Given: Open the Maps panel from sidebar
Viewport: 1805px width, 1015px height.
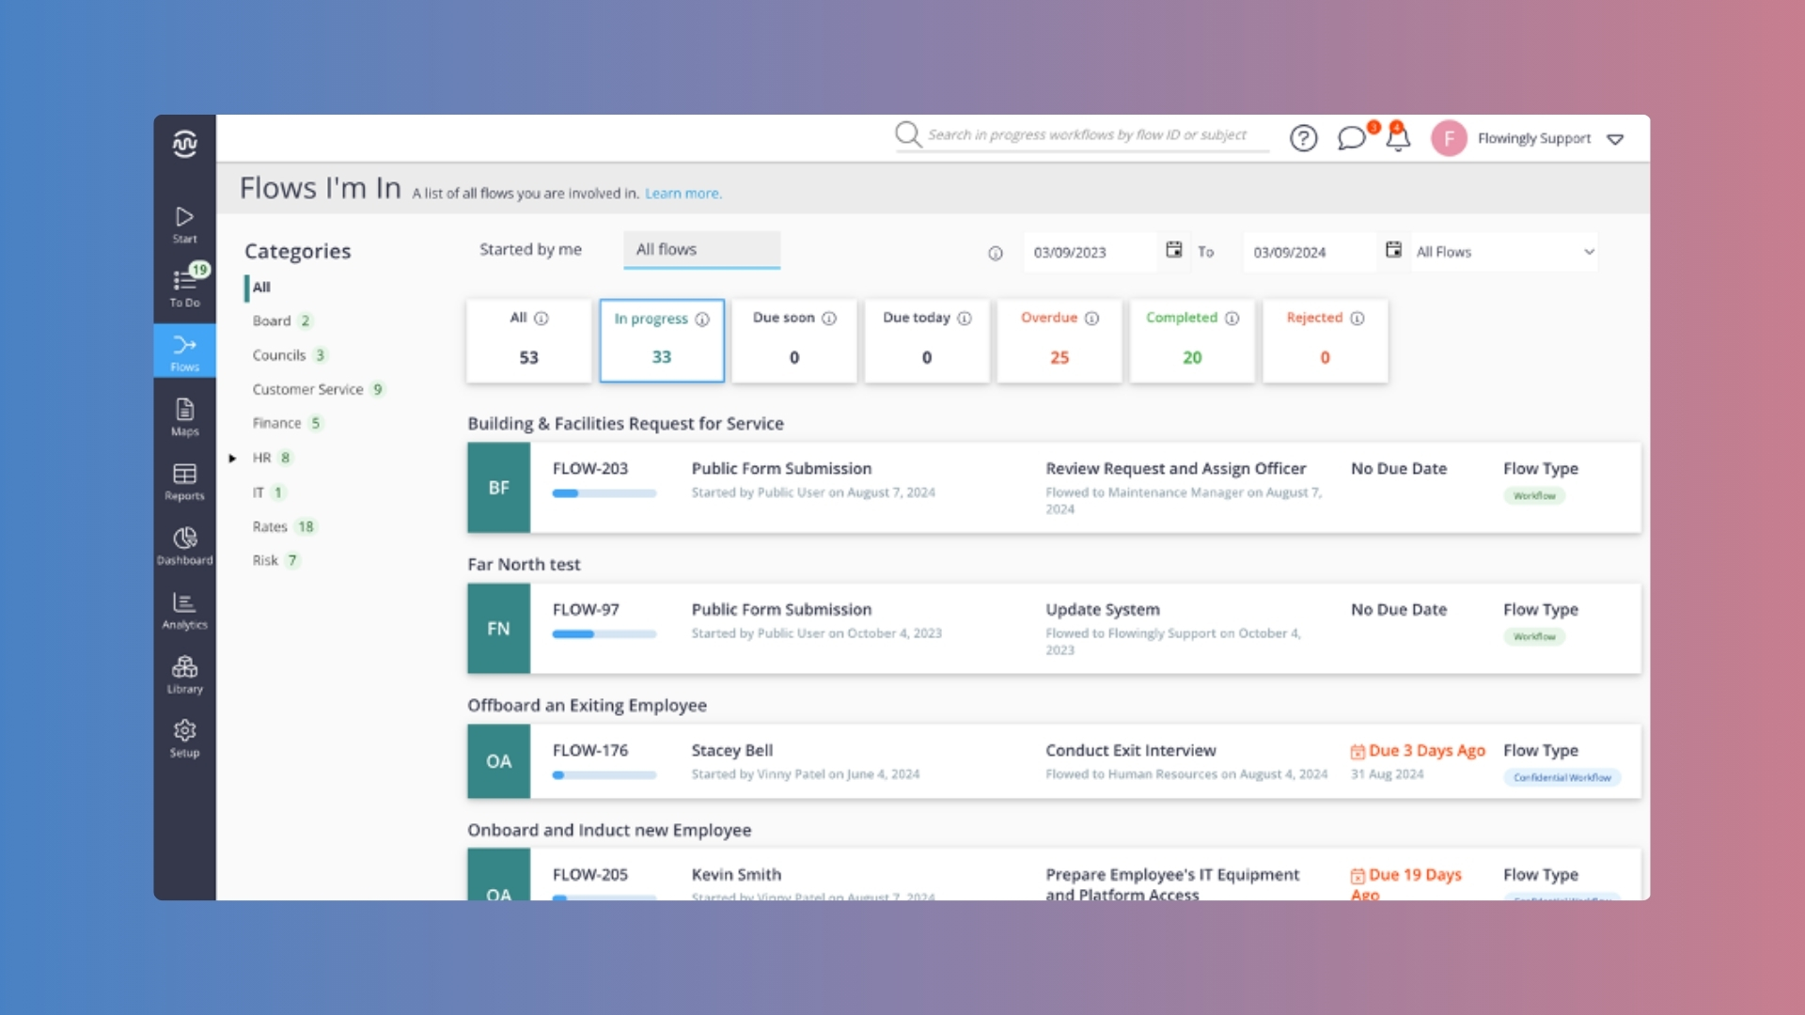Looking at the screenshot, I should click(184, 415).
